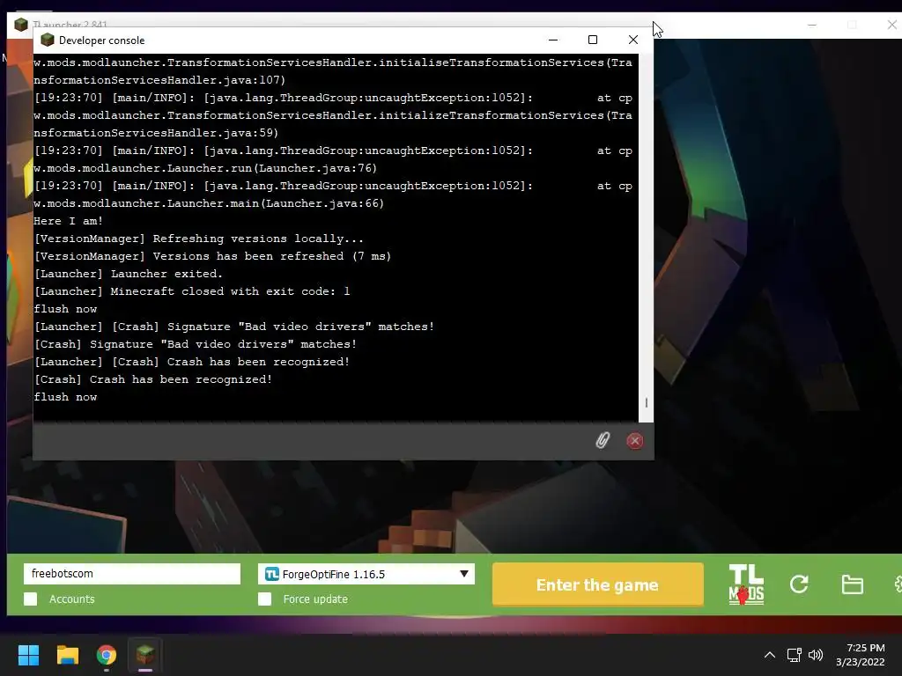902x676 pixels.
Task: Close the TLauncher main window
Action: pos(891,25)
